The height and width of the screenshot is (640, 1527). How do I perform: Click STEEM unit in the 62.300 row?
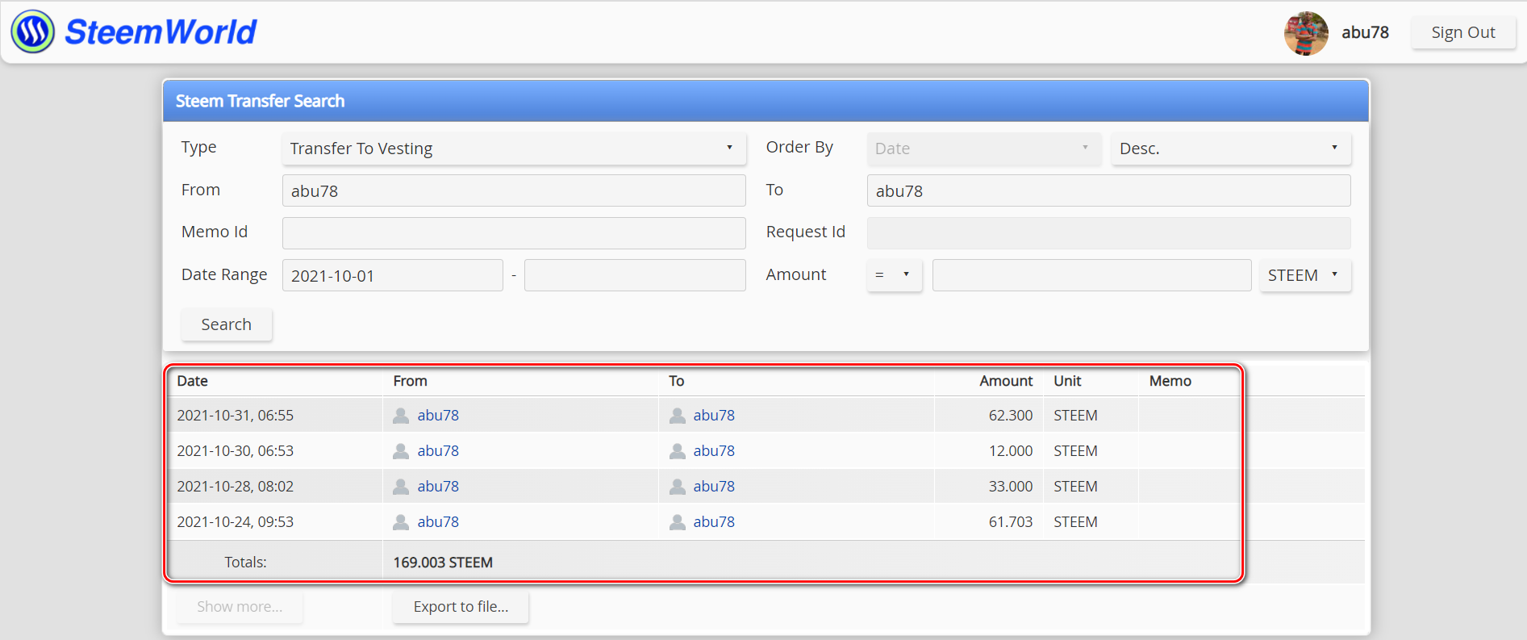tap(1075, 416)
